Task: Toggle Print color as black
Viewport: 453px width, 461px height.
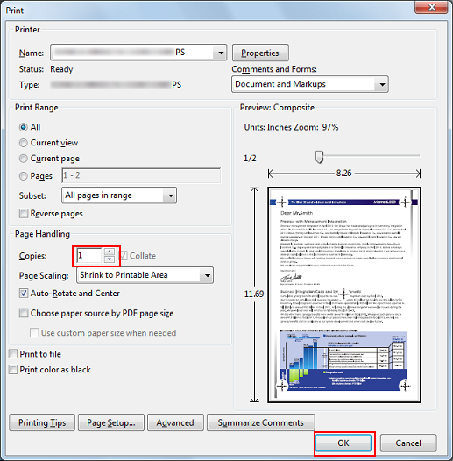Action: pos(13,369)
